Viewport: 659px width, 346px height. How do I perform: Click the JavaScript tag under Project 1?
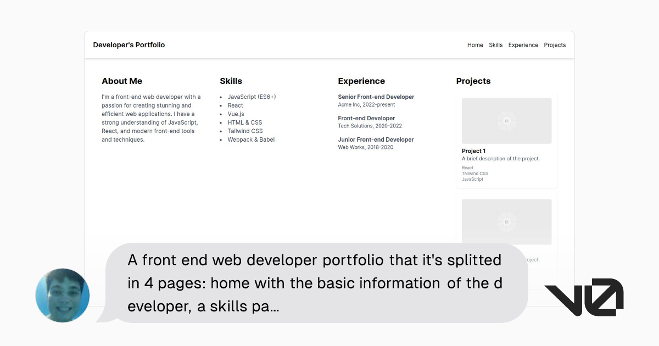473,179
